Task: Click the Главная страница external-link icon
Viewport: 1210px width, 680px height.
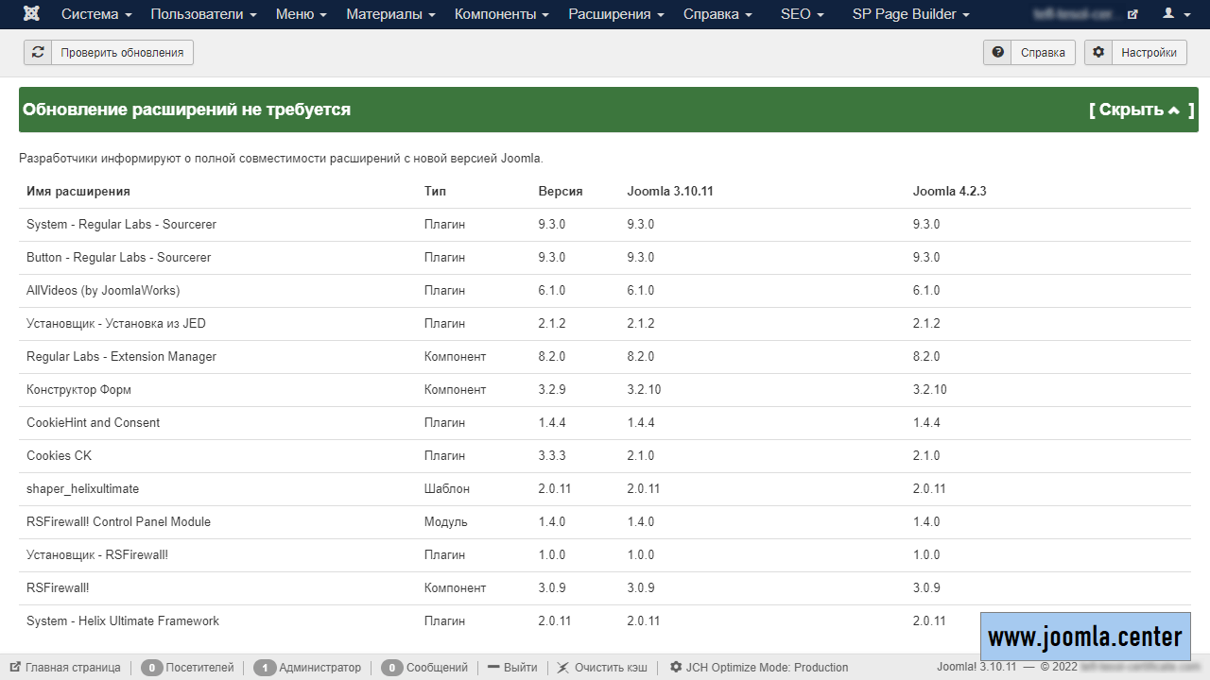Action: coord(15,667)
